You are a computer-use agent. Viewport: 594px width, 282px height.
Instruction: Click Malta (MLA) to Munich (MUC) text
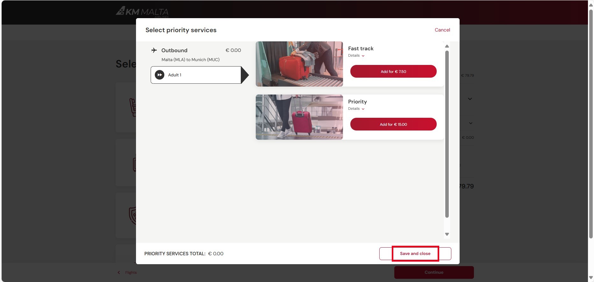[x=190, y=60]
